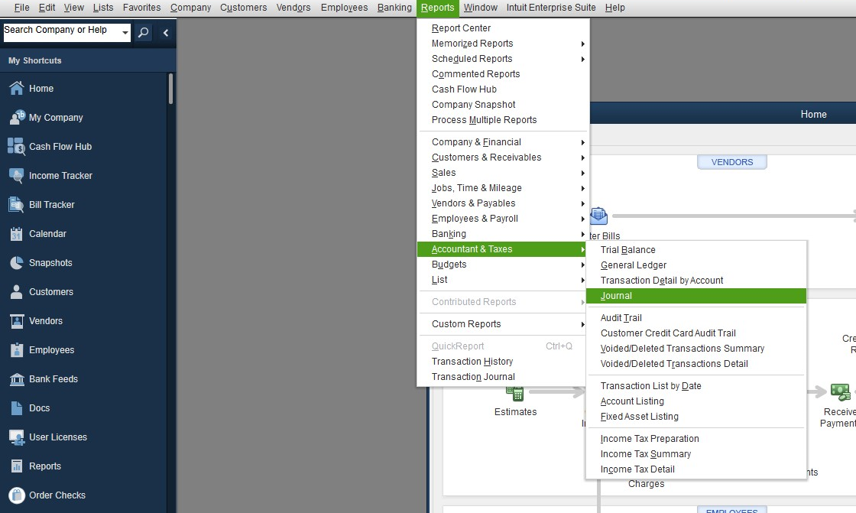Click the Calendar sidebar icon
This screenshot has width=856, height=513.
pyautogui.click(x=17, y=233)
